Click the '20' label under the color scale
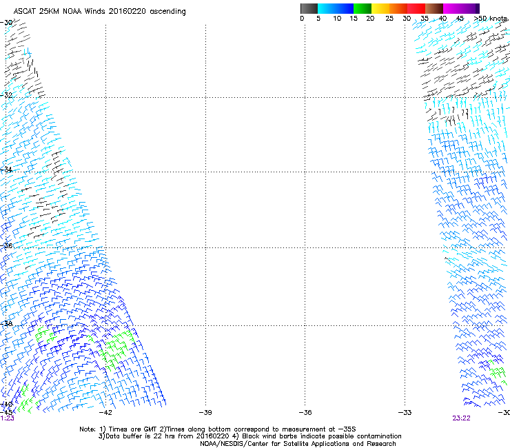Screen dimensions: 510x448 coord(370,19)
